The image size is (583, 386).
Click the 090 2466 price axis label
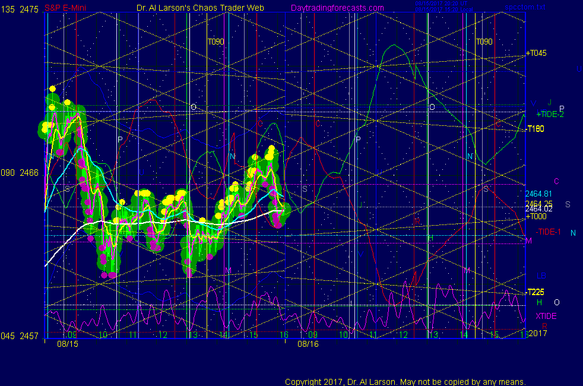pyautogui.click(x=20, y=173)
